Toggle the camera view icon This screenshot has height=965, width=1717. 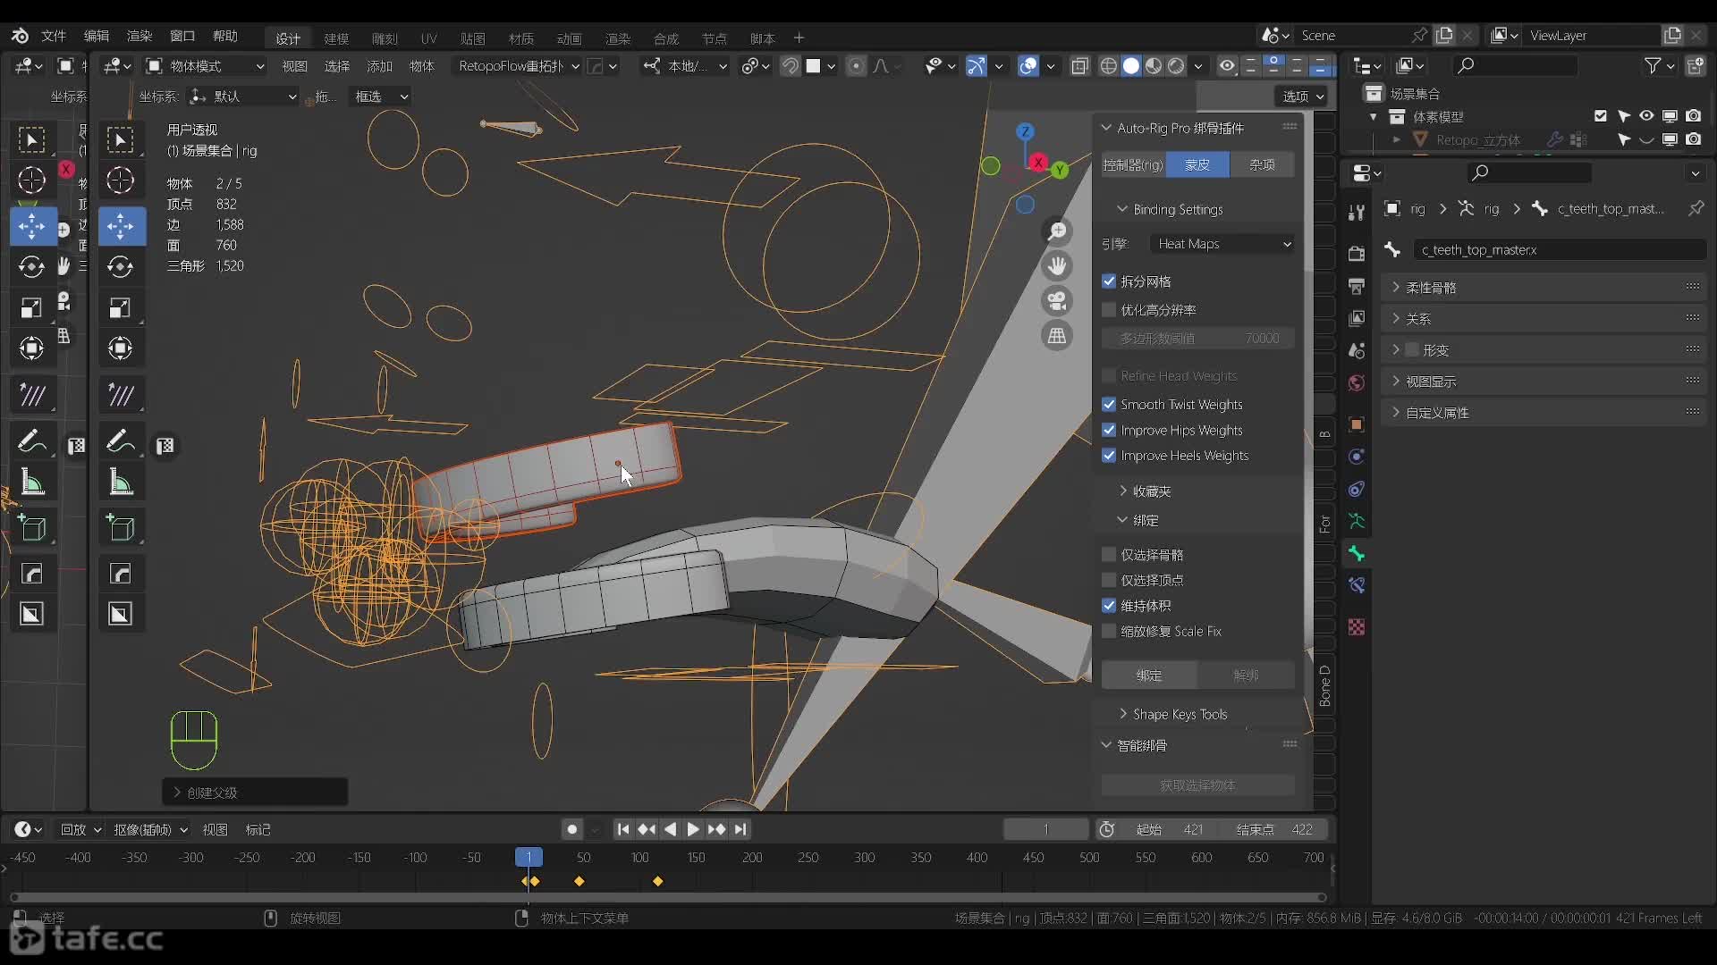(1057, 301)
